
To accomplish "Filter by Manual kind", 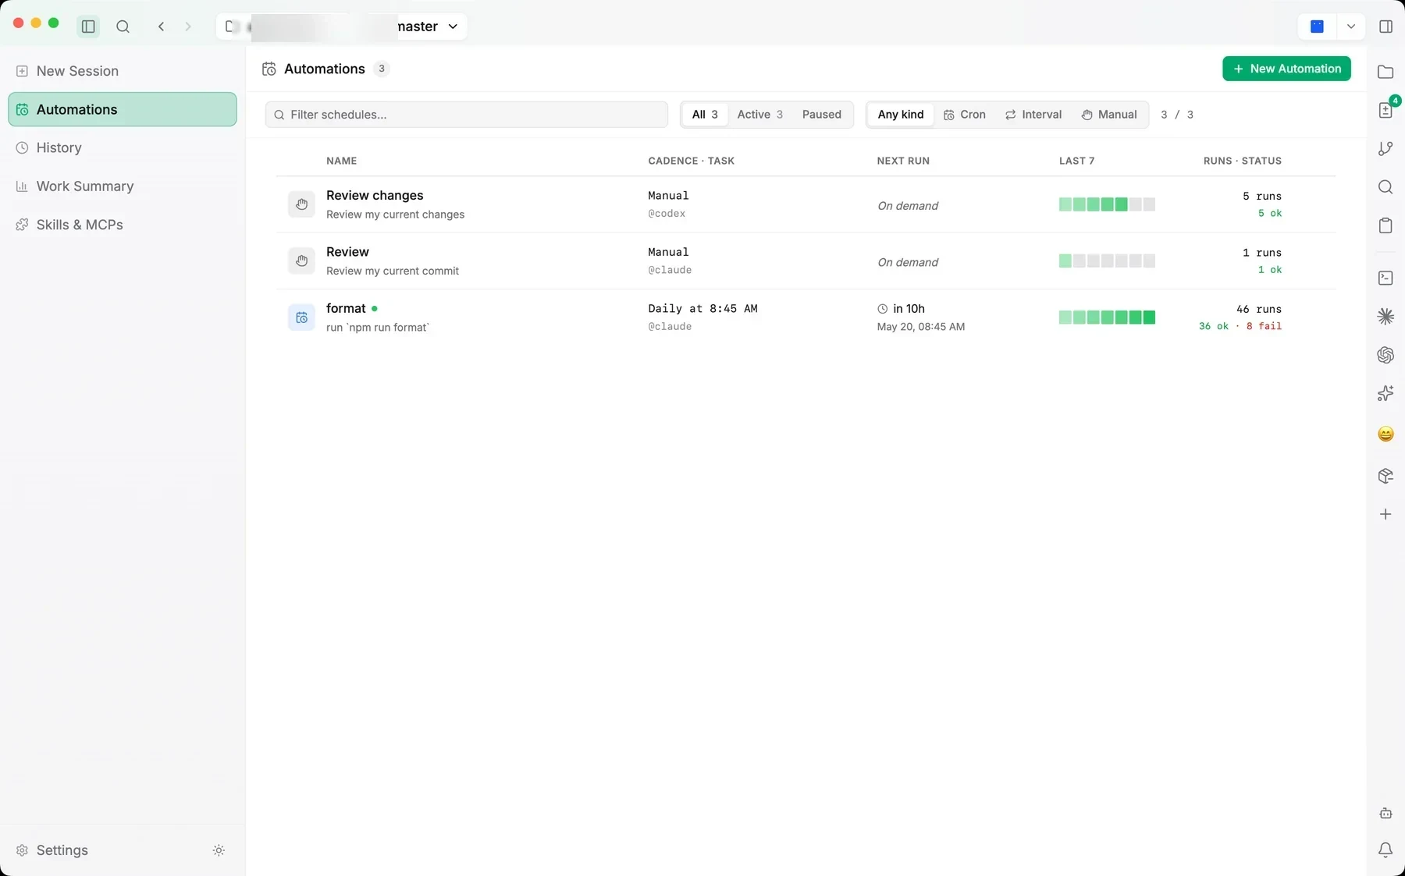I will [1109, 115].
